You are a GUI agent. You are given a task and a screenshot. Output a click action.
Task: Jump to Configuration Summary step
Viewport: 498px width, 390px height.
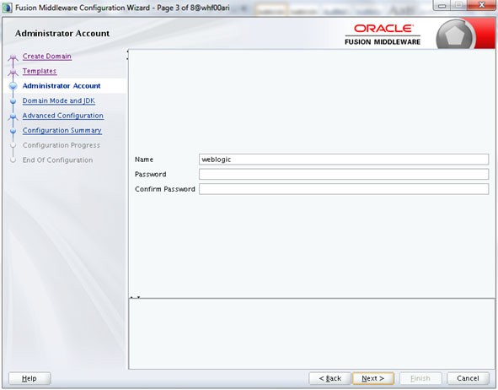(x=62, y=131)
